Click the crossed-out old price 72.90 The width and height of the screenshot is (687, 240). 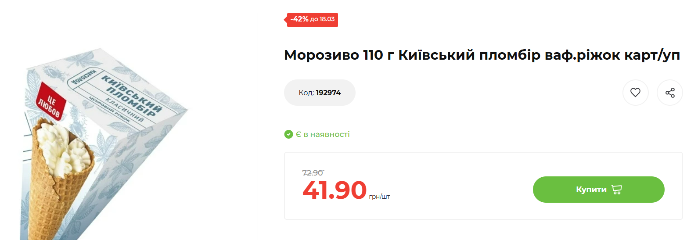(x=313, y=173)
